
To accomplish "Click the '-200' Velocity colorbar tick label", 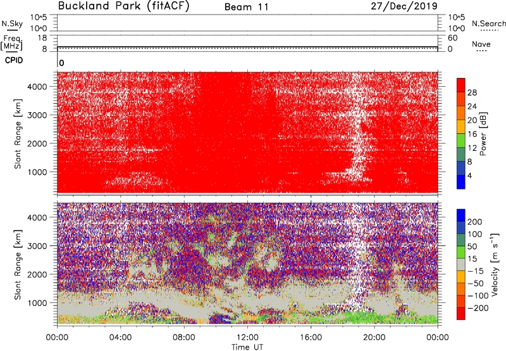I will [478, 308].
